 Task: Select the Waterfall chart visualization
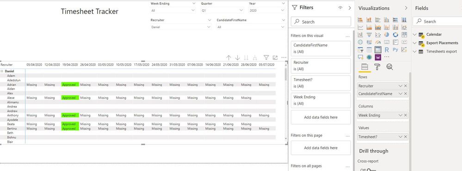360,35
